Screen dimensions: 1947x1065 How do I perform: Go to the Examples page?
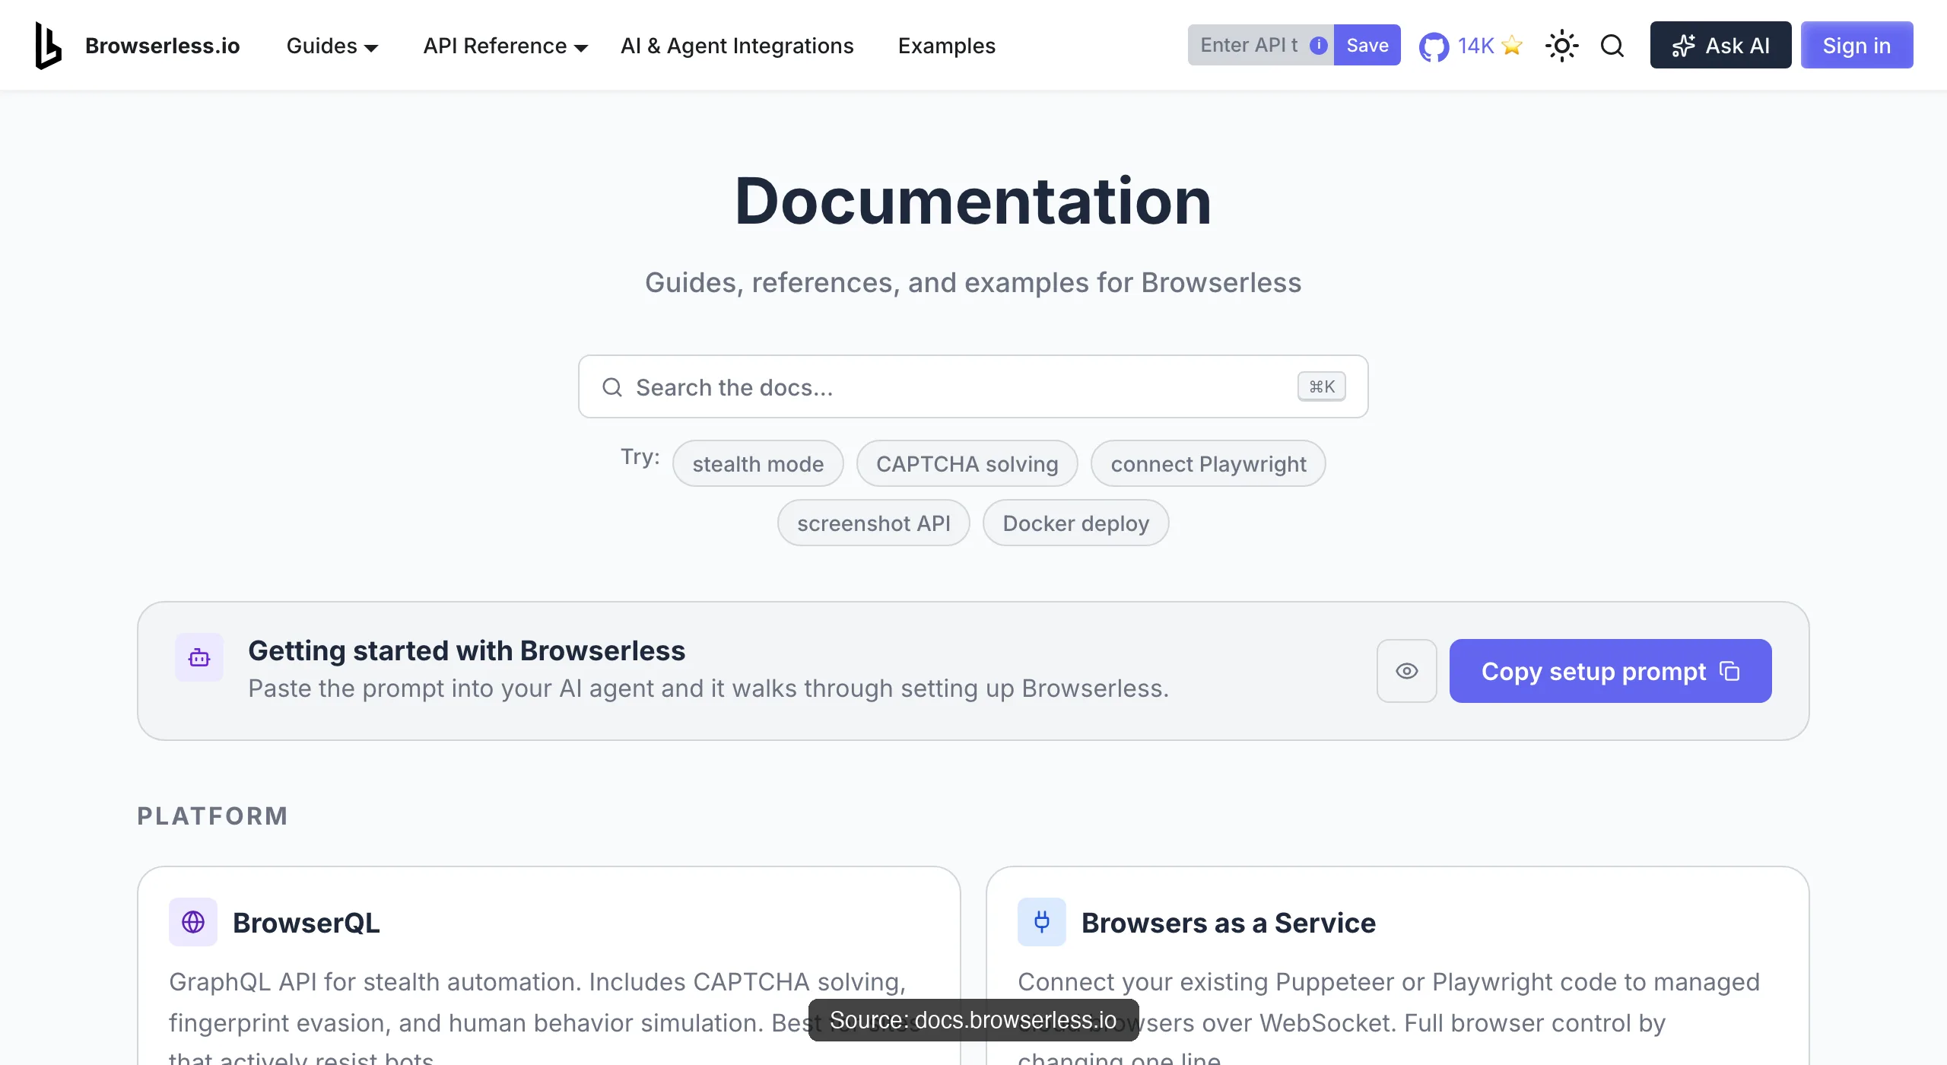tap(946, 46)
